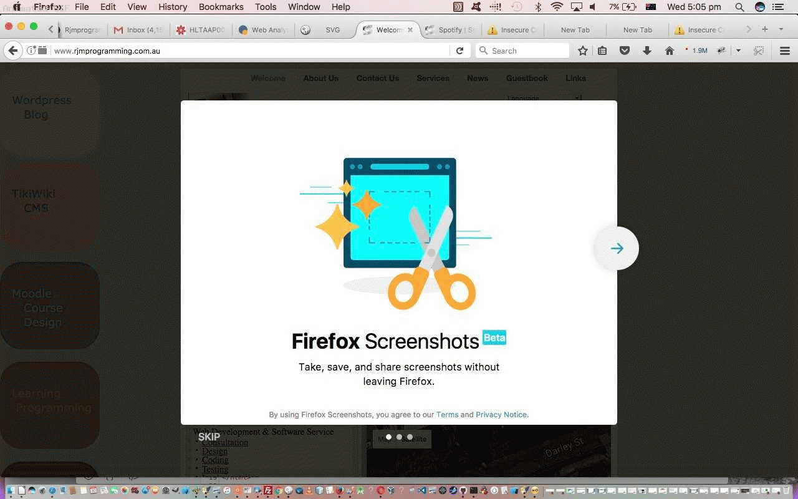
Task: Open the Downloads arrow panel
Action: point(647,51)
